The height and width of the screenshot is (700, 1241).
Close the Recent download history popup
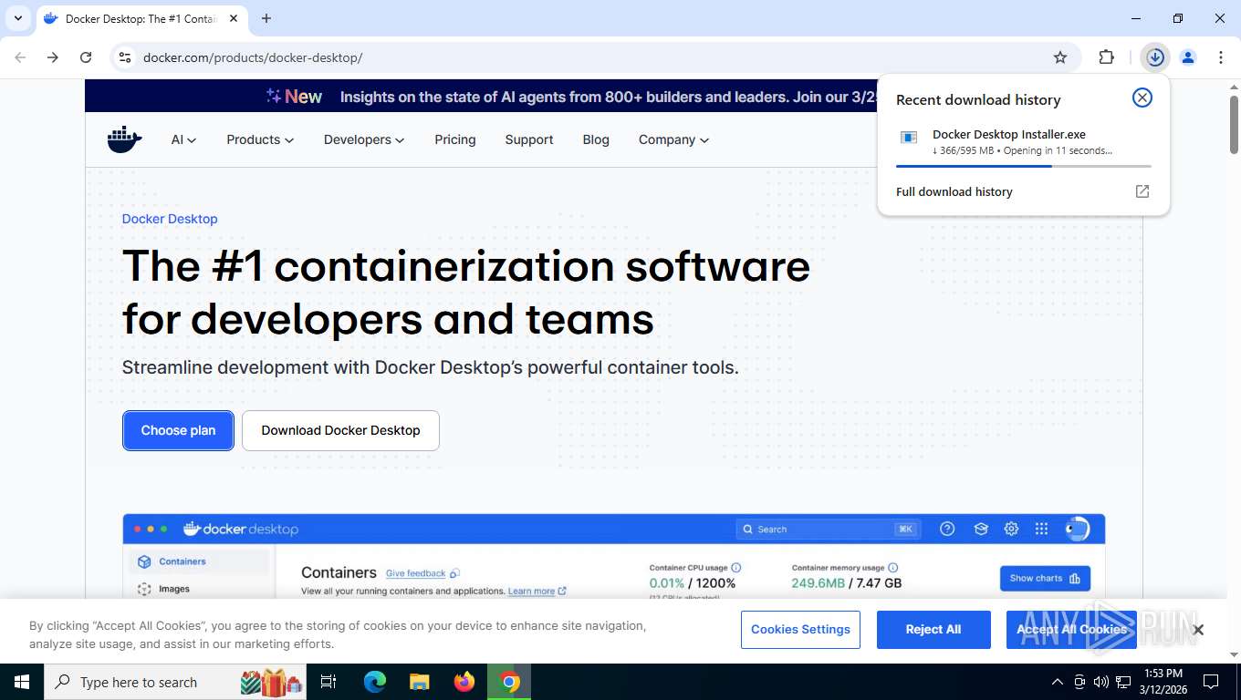click(x=1142, y=98)
